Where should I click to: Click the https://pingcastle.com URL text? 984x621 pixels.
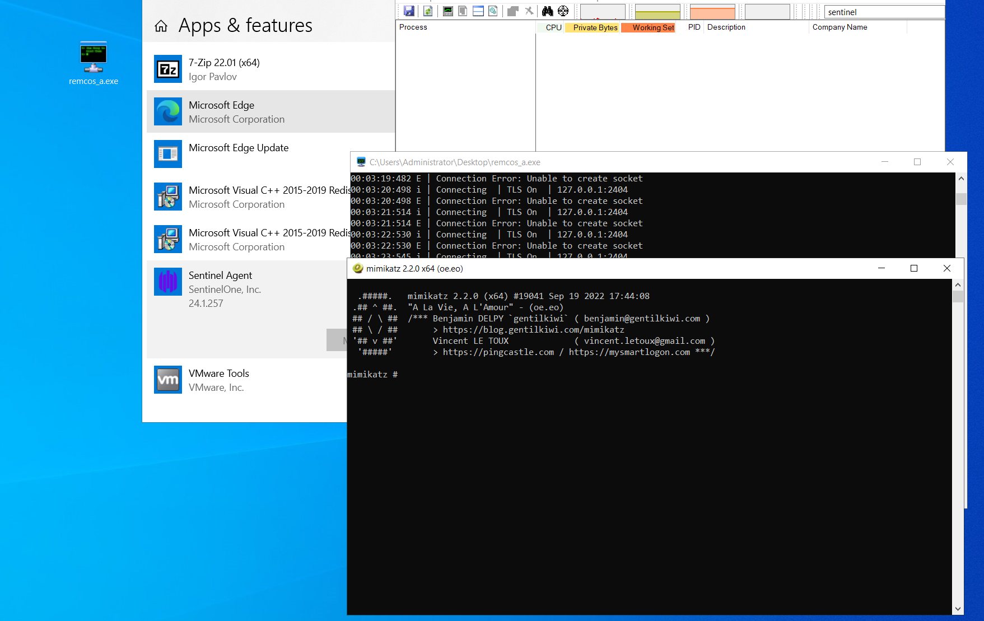coord(498,352)
